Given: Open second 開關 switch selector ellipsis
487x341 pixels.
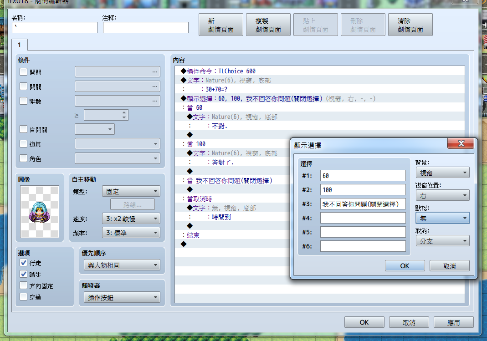Looking at the screenshot, I should tap(155, 86).
